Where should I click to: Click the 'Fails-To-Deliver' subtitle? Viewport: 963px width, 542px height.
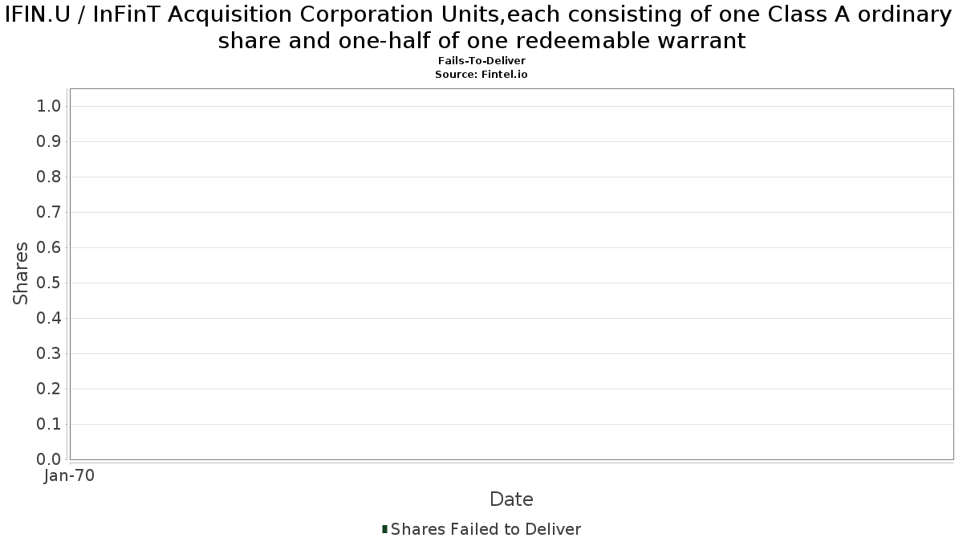[481, 61]
